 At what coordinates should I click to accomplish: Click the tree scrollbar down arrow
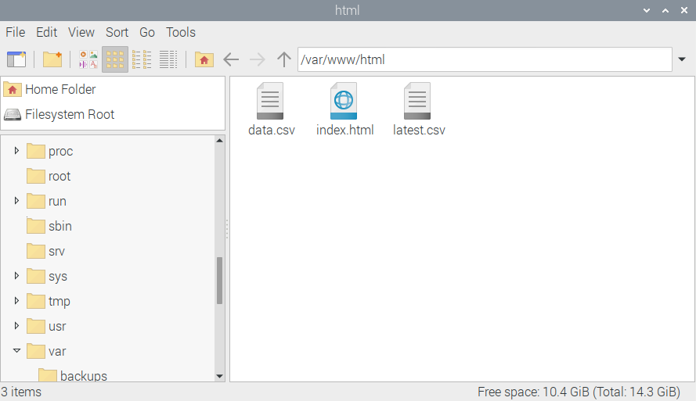pos(219,376)
